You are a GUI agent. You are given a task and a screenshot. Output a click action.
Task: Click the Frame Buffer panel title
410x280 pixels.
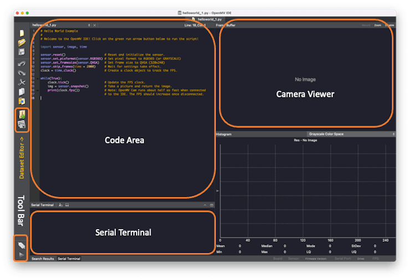[225, 25]
